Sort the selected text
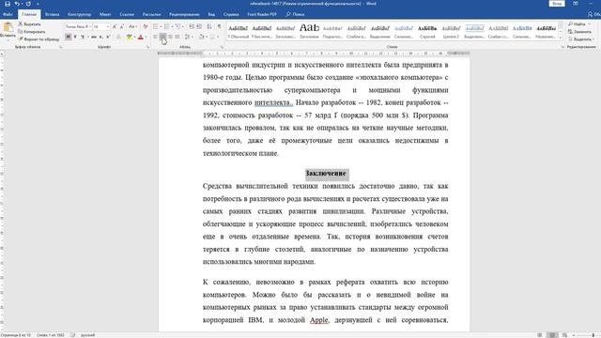 pyautogui.click(x=209, y=26)
